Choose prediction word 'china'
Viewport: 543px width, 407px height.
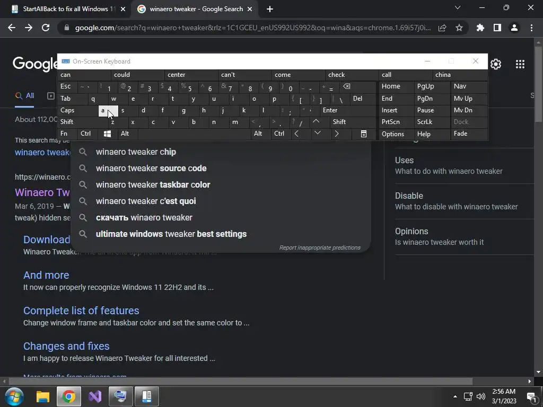[x=460, y=75]
